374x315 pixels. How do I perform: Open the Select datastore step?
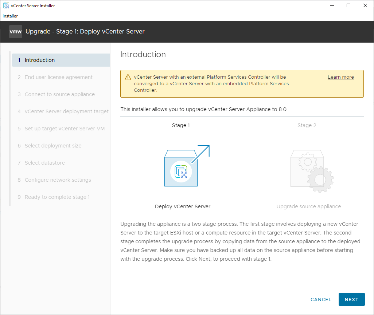[44, 163]
